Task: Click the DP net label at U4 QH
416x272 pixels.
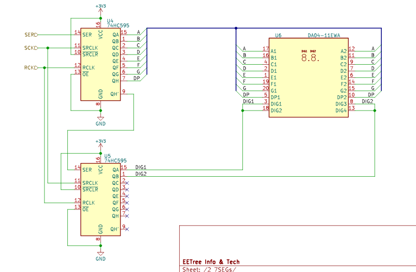Action: pyautogui.click(x=137, y=79)
